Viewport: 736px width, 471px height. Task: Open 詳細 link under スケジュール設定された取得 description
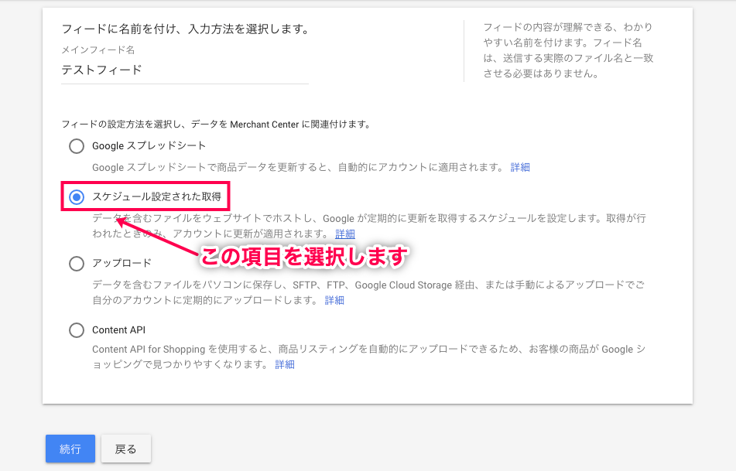tap(345, 234)
